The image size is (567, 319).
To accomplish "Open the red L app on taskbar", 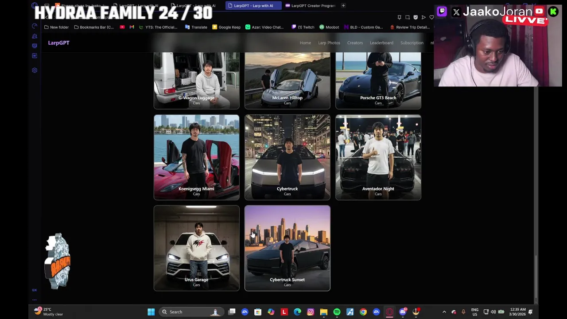I will click(x=284, y=312).
